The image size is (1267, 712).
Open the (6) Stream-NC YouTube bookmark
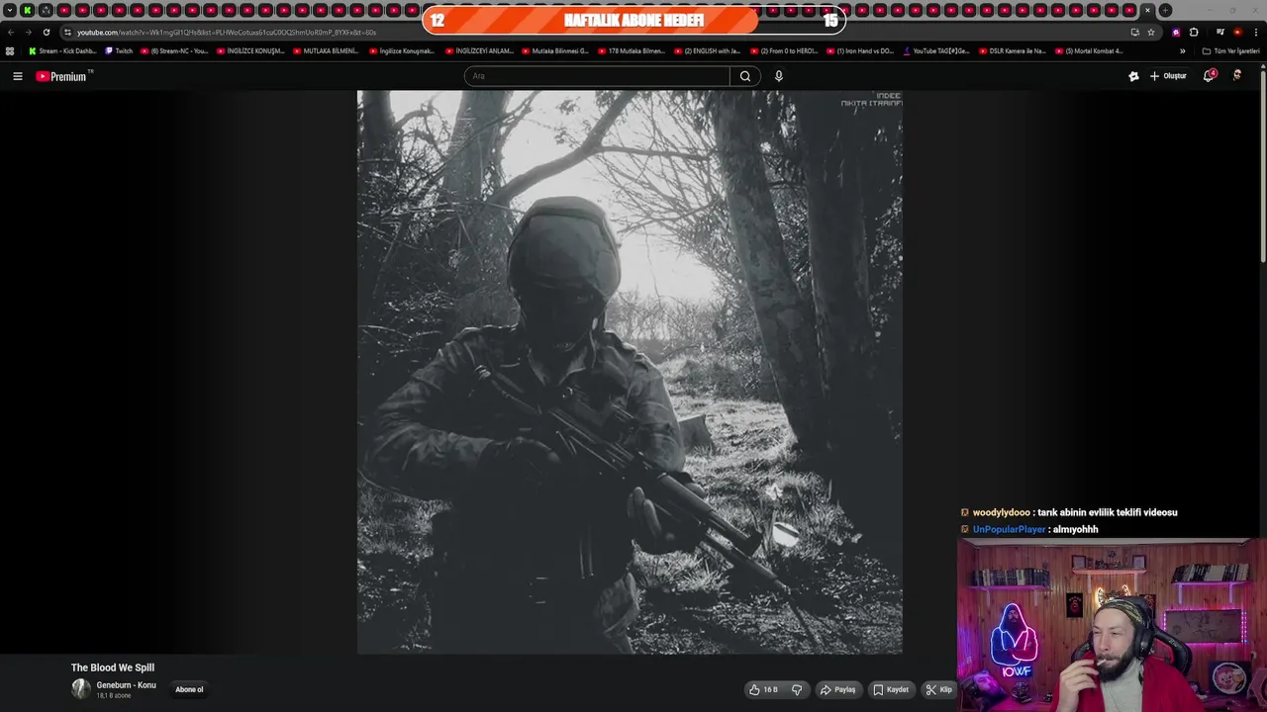(x=174, y=50)
